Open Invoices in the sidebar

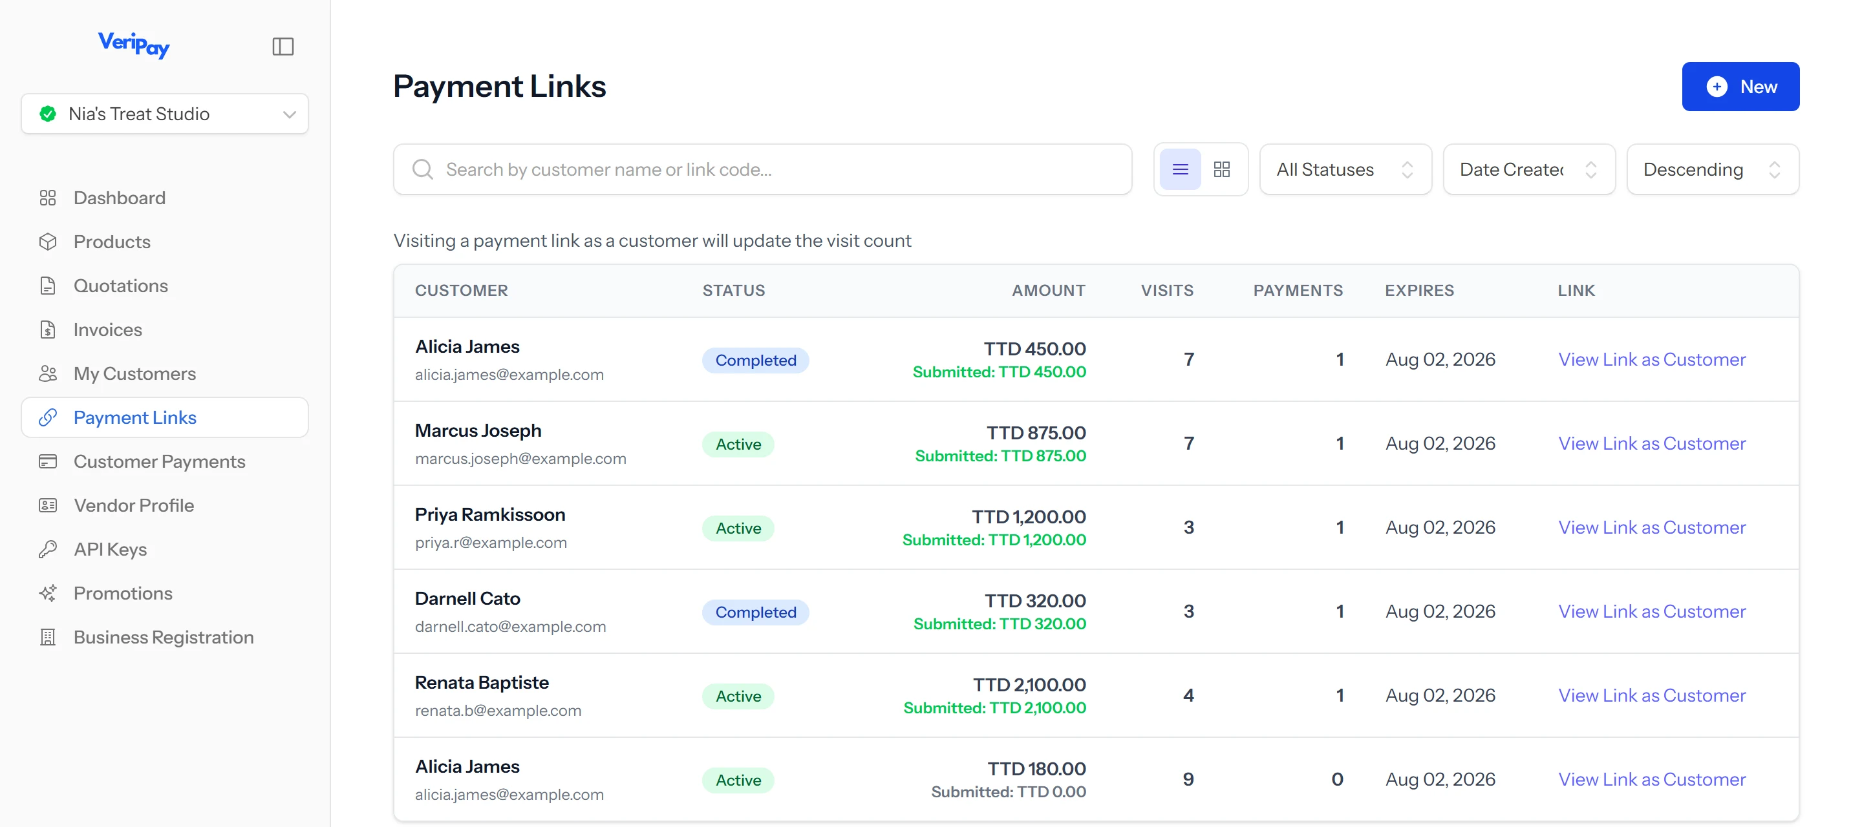click(165, 330)
